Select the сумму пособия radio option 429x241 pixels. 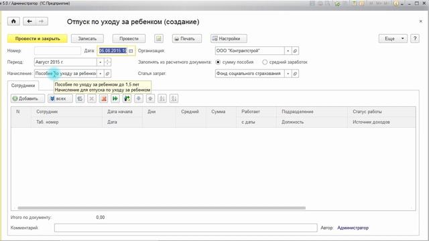(x=218, y=62)
